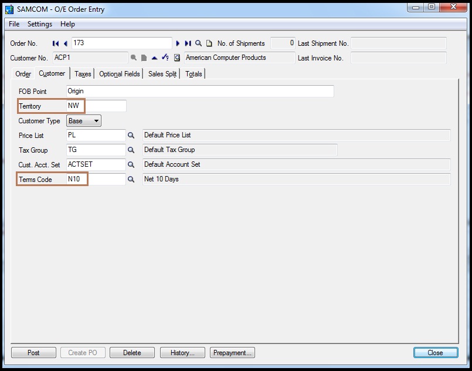
Task: Open the Prepayment dialog
Action: [x=232, y=353]
